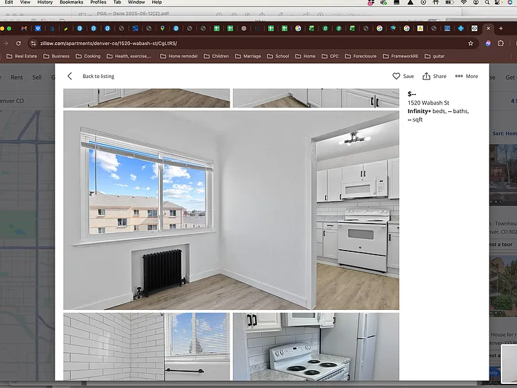Open the School bookmarks folder
The width and height of the screenshot is (517, 388).
[278, 56]
